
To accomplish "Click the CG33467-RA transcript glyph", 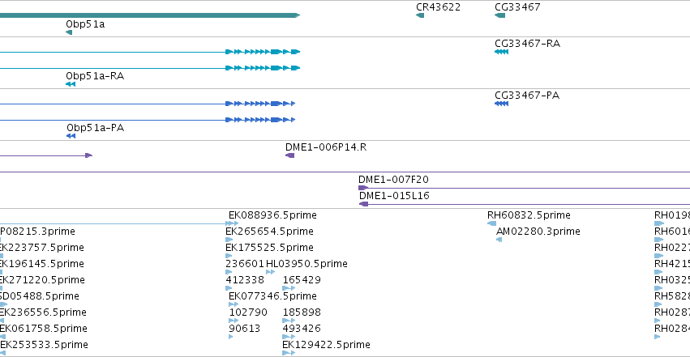I will 501,52.
